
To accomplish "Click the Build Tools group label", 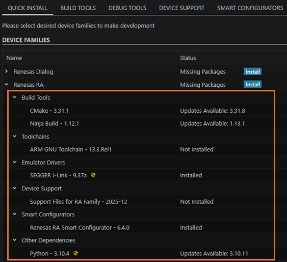I will pyautogui.click(x=36, y=98).
